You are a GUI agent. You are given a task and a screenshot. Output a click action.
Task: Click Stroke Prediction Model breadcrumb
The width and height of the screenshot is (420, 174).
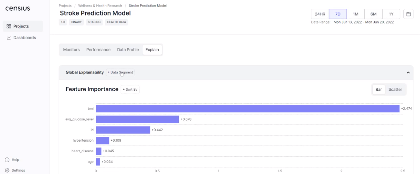point(148,6)
